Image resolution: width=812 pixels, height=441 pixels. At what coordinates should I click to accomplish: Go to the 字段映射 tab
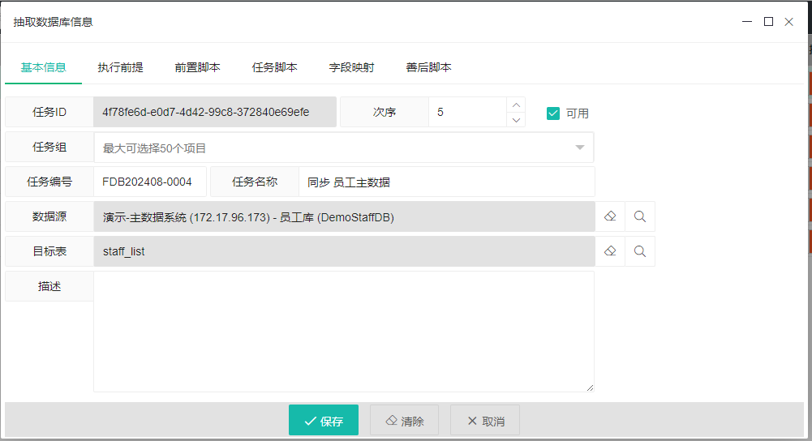351,67
